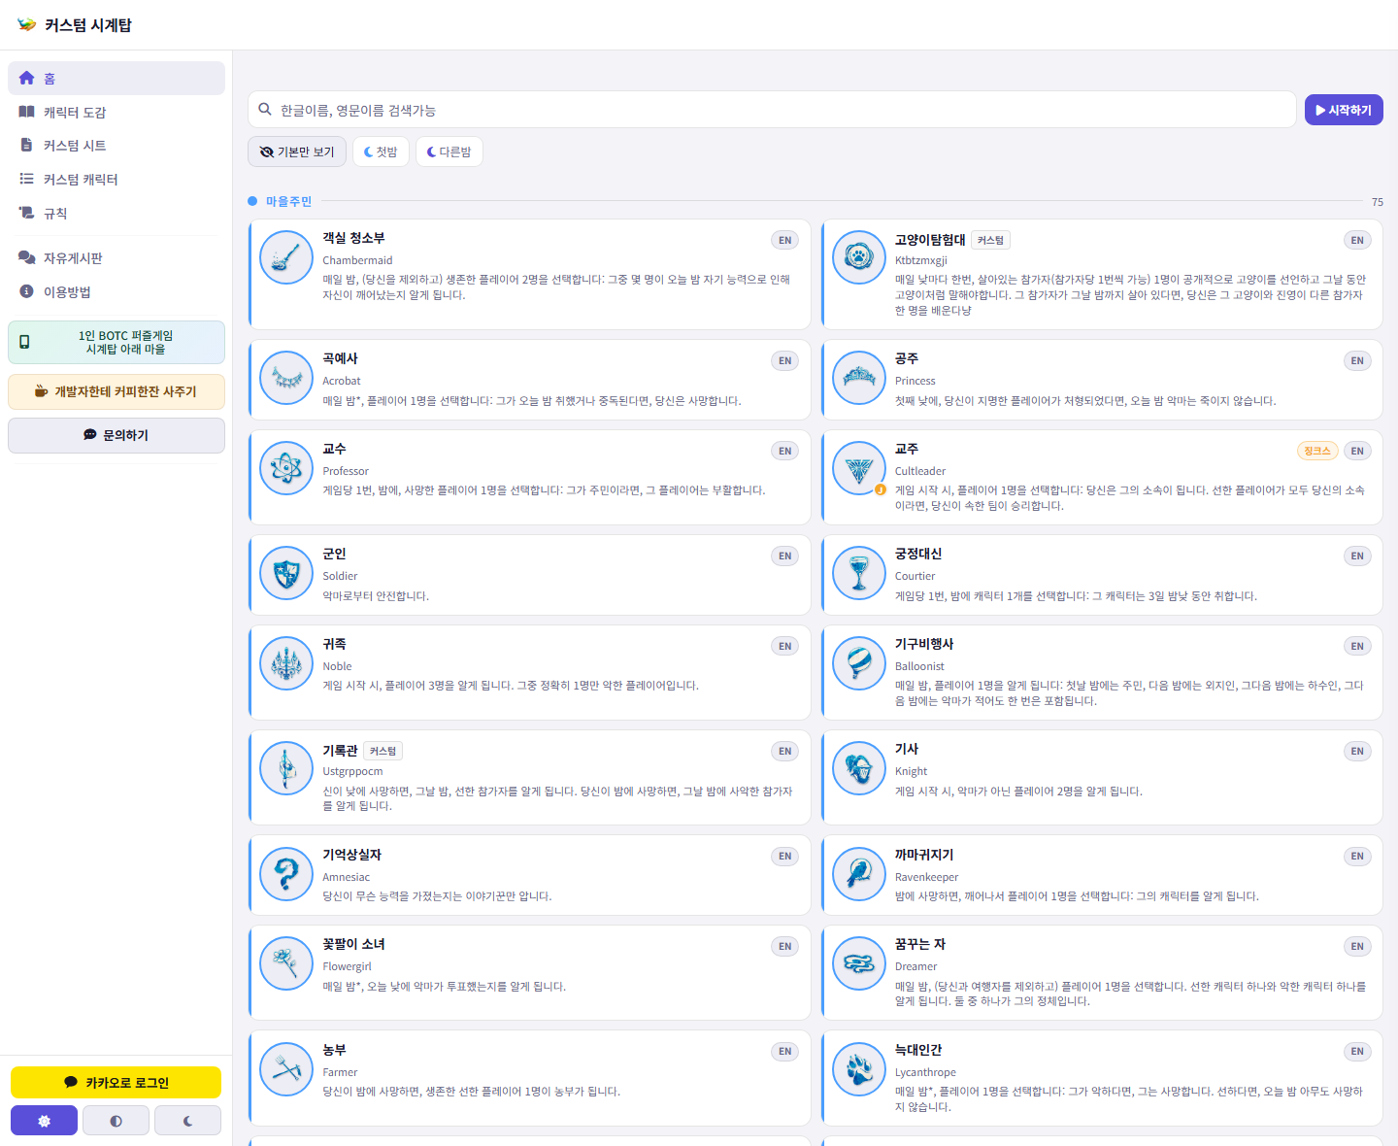
Task: Select the 곡예사 Acrobat character icon
Action: point(286,378)
